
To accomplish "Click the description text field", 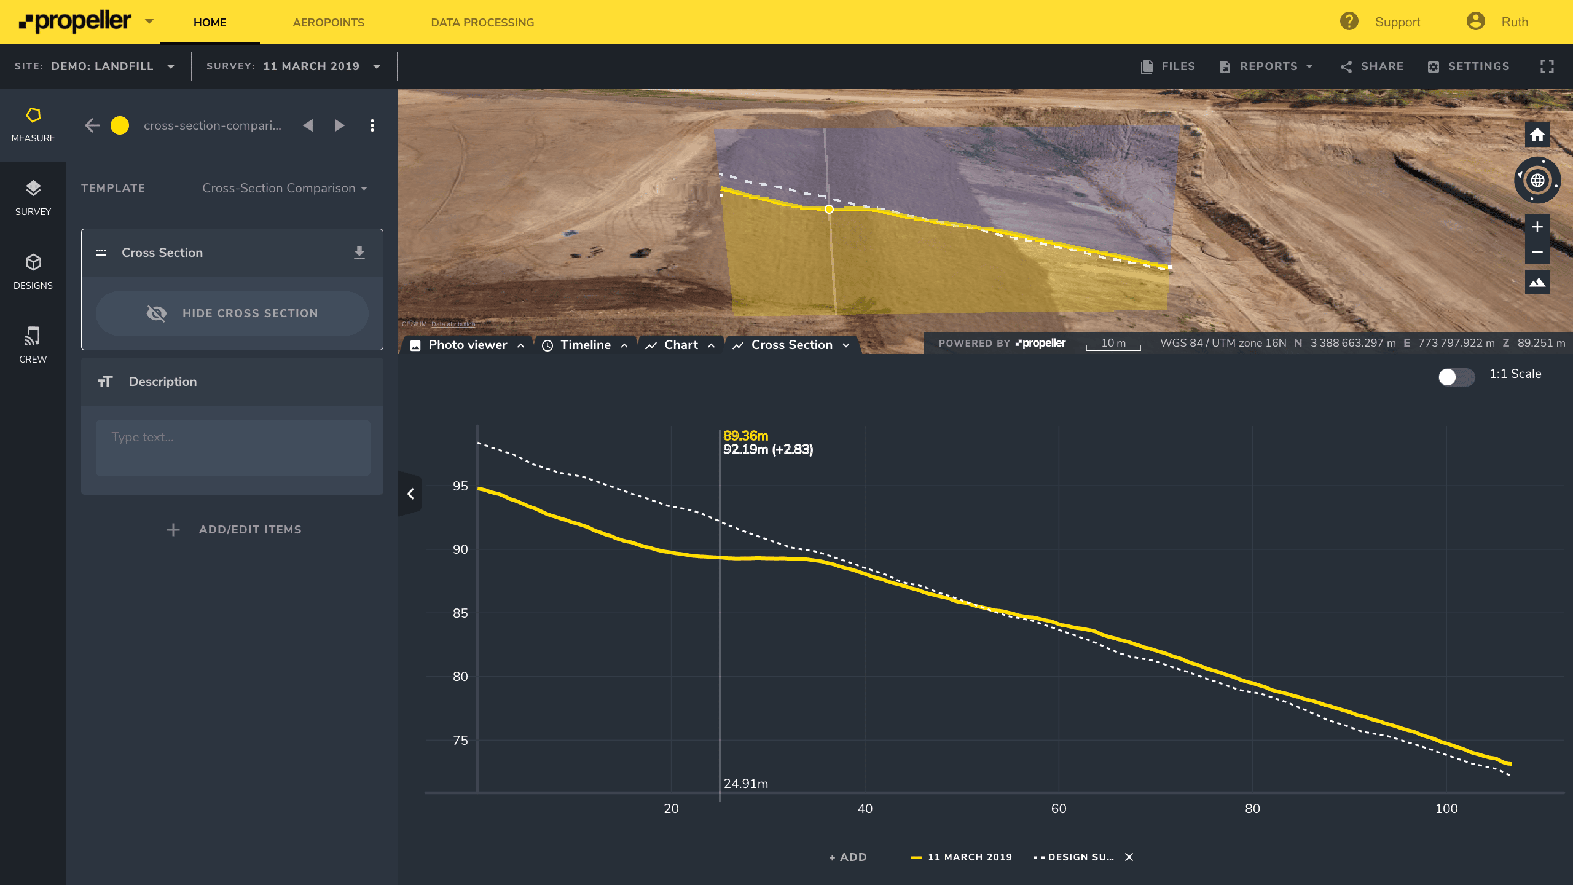I will pyautogui.click(x=233, y=447).
